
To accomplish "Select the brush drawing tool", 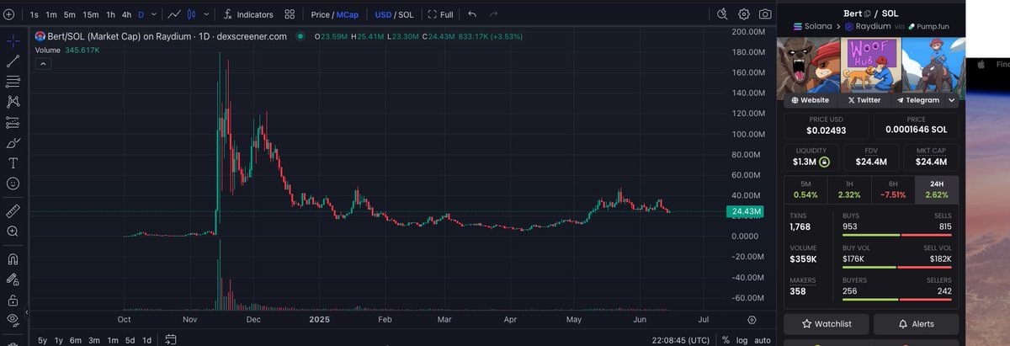I will coord(13,142).
